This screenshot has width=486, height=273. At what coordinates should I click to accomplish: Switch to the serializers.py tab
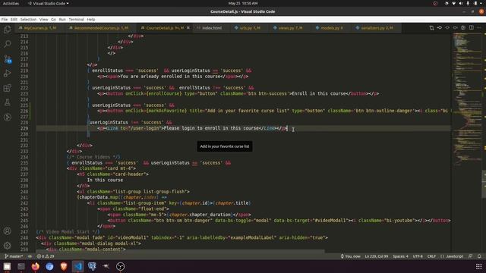click(x=376, y=28)
